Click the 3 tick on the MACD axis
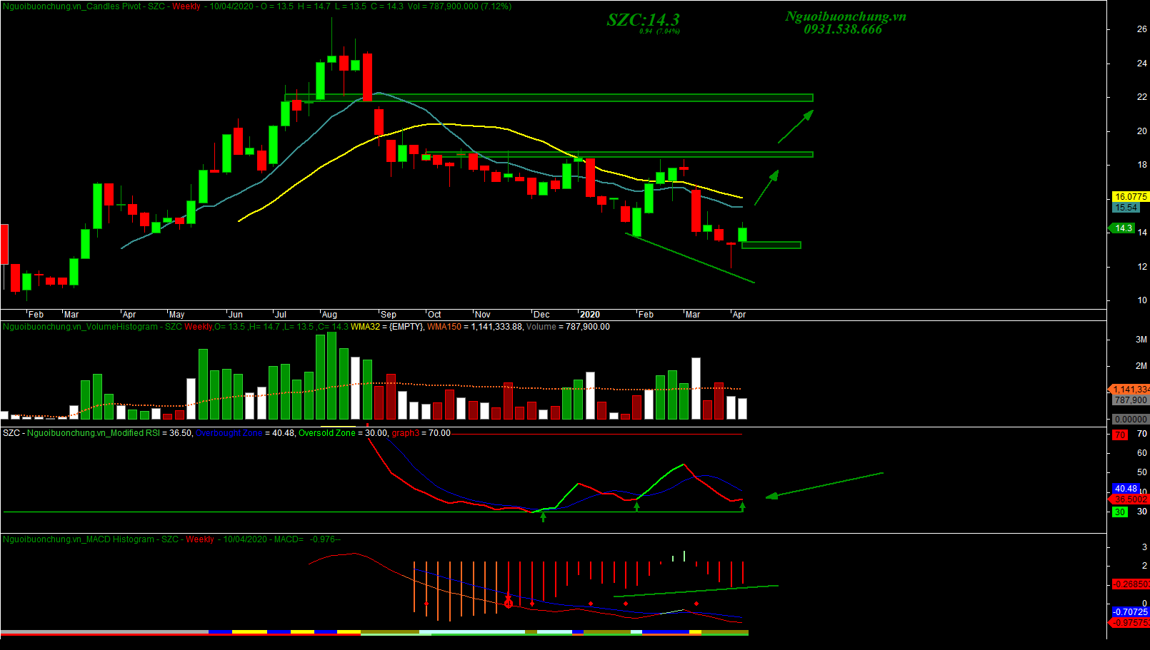Image resolution: width=1150 pixels, height=650 pixels. [1145, 547]
